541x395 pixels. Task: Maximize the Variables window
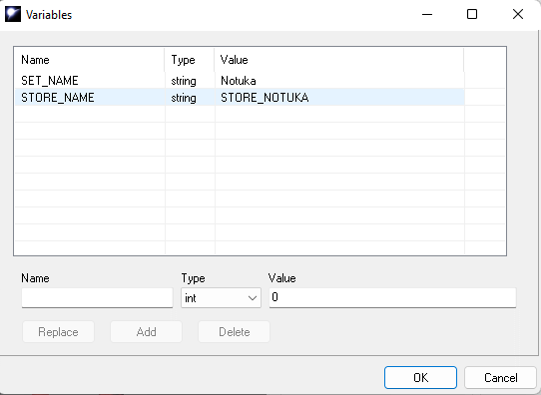click(472, 14)
